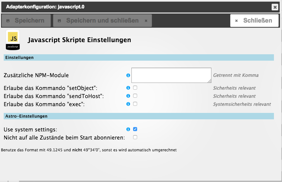Click the Javascript Skripte Einstellungen heading
This screenshot has width=282, height=182.
point(79,40)
